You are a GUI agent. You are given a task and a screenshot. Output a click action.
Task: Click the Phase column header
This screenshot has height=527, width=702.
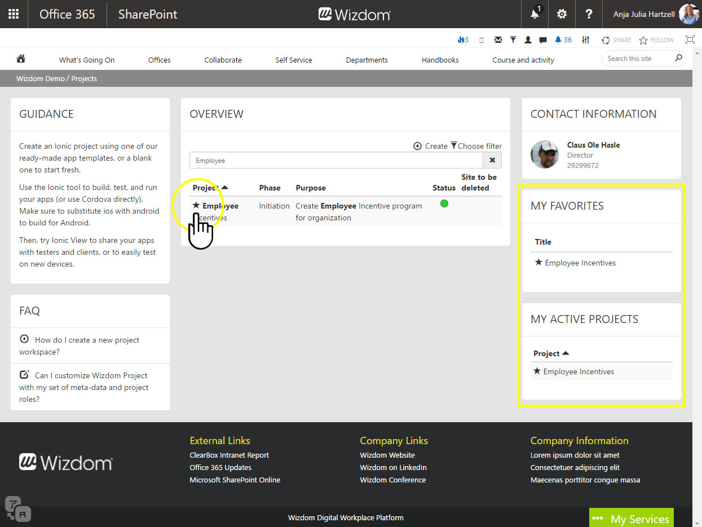point(270,188)
